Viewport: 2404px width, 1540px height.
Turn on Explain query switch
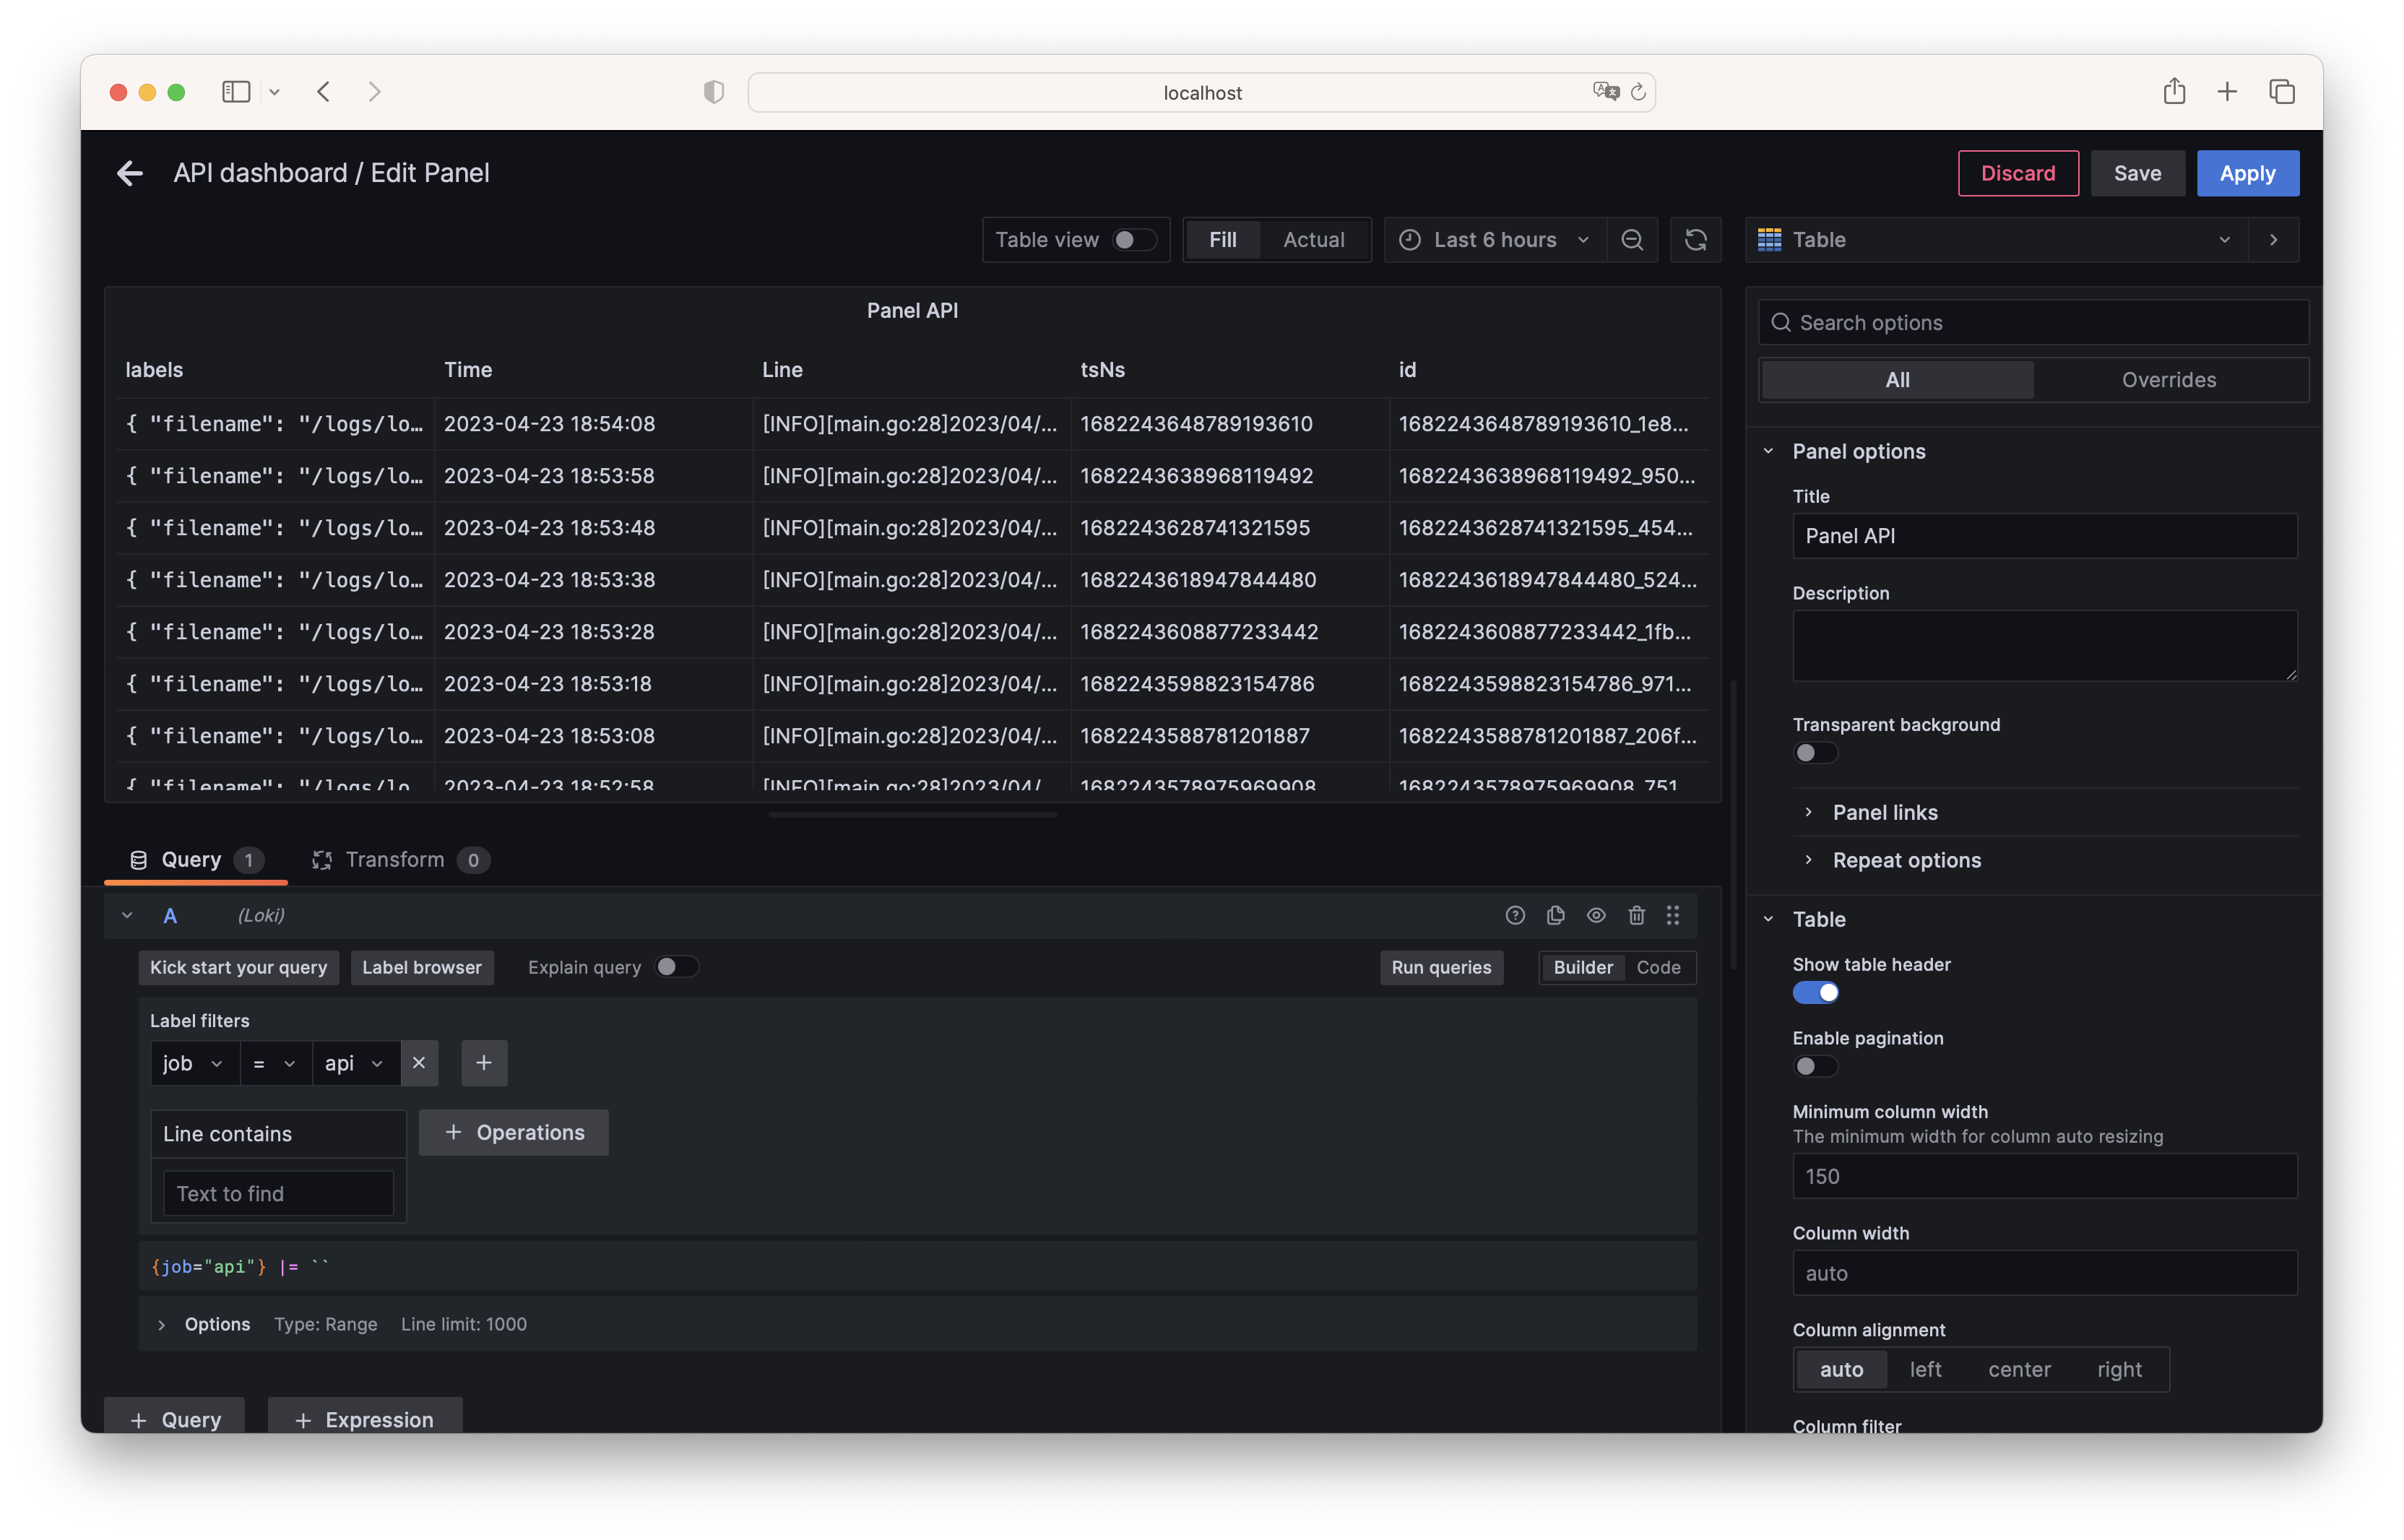click(676, 967)
